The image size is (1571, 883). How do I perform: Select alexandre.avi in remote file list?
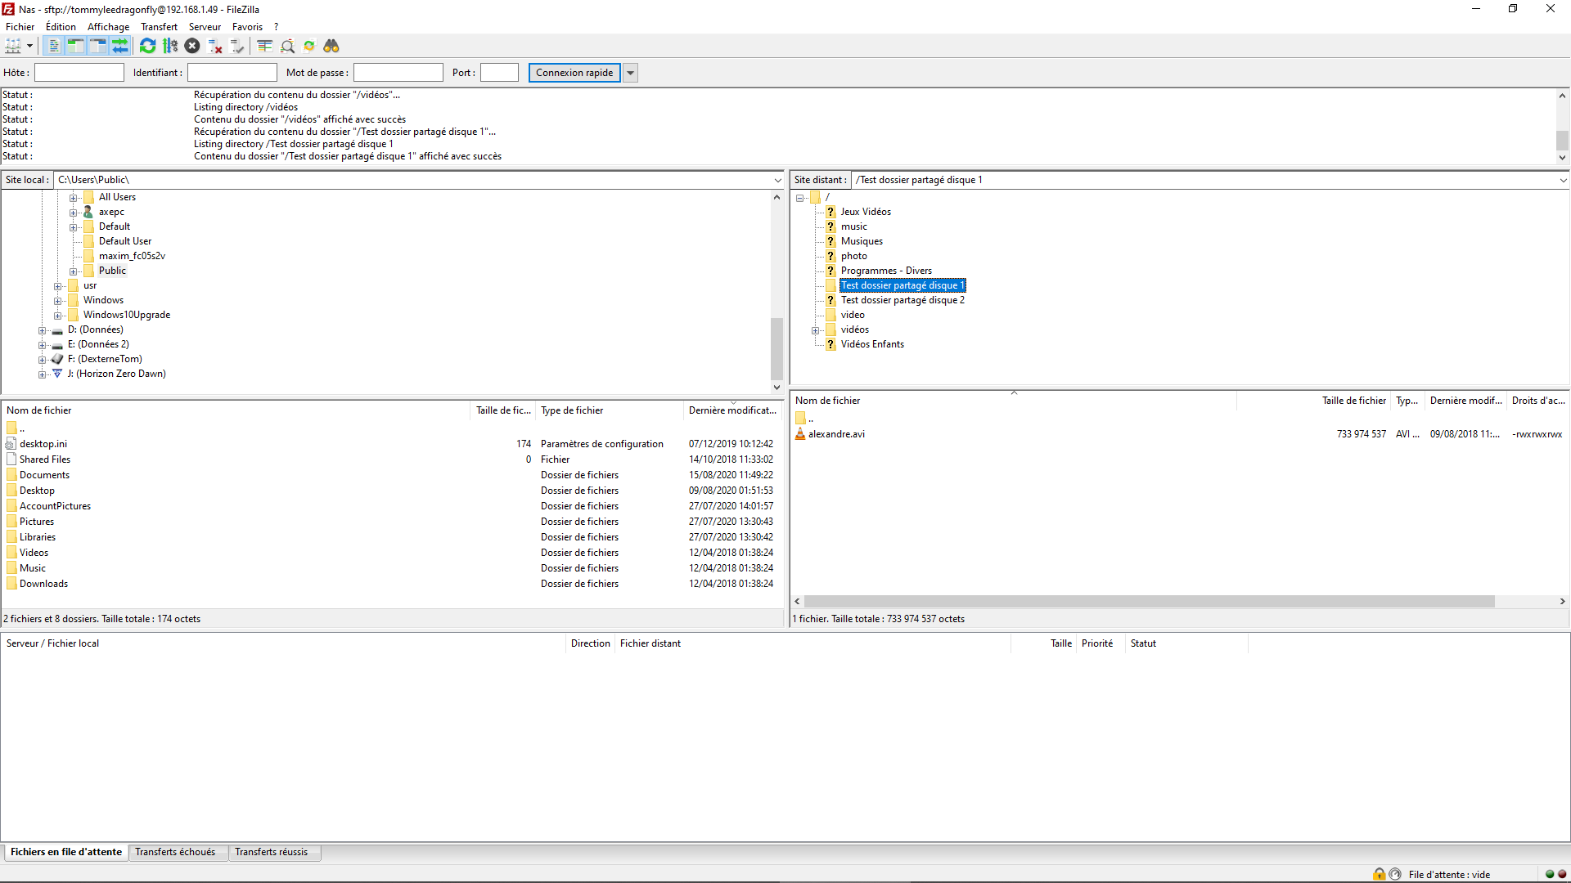pyautogui.click(x=836, y=434)
